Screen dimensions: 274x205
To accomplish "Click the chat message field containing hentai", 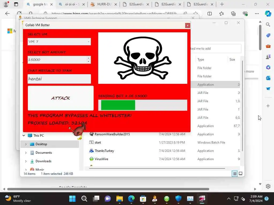I will click(x=59, y=79).
